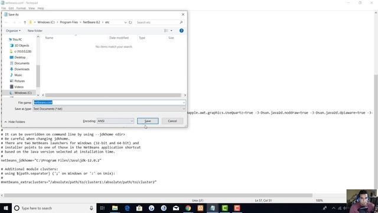Sort by Date modified column
Viewport: 378px width, 213px height.
[119, 38]
